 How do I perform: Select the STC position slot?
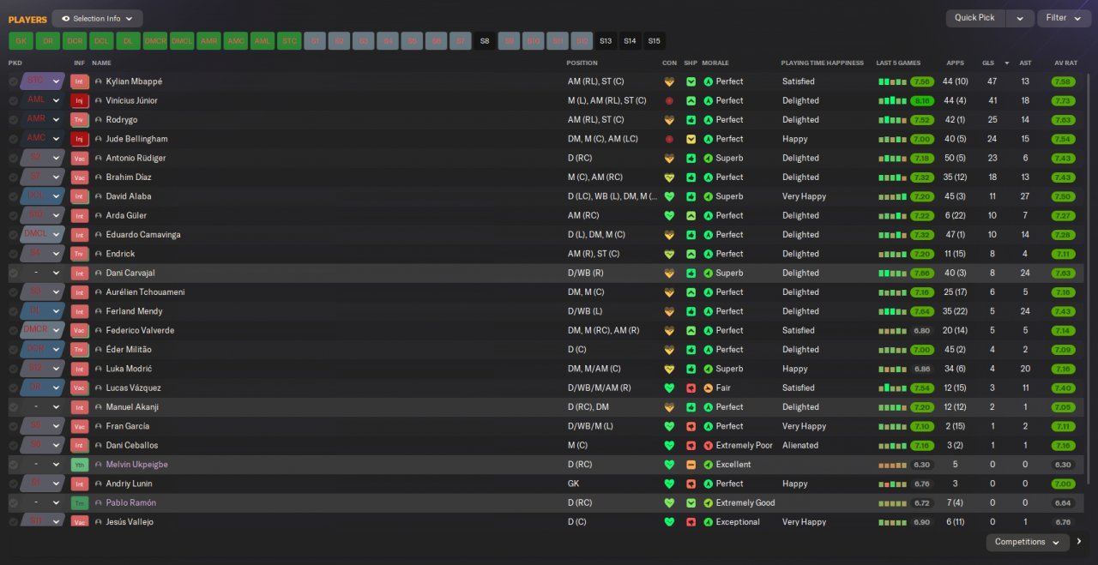(x=289, y=40)
